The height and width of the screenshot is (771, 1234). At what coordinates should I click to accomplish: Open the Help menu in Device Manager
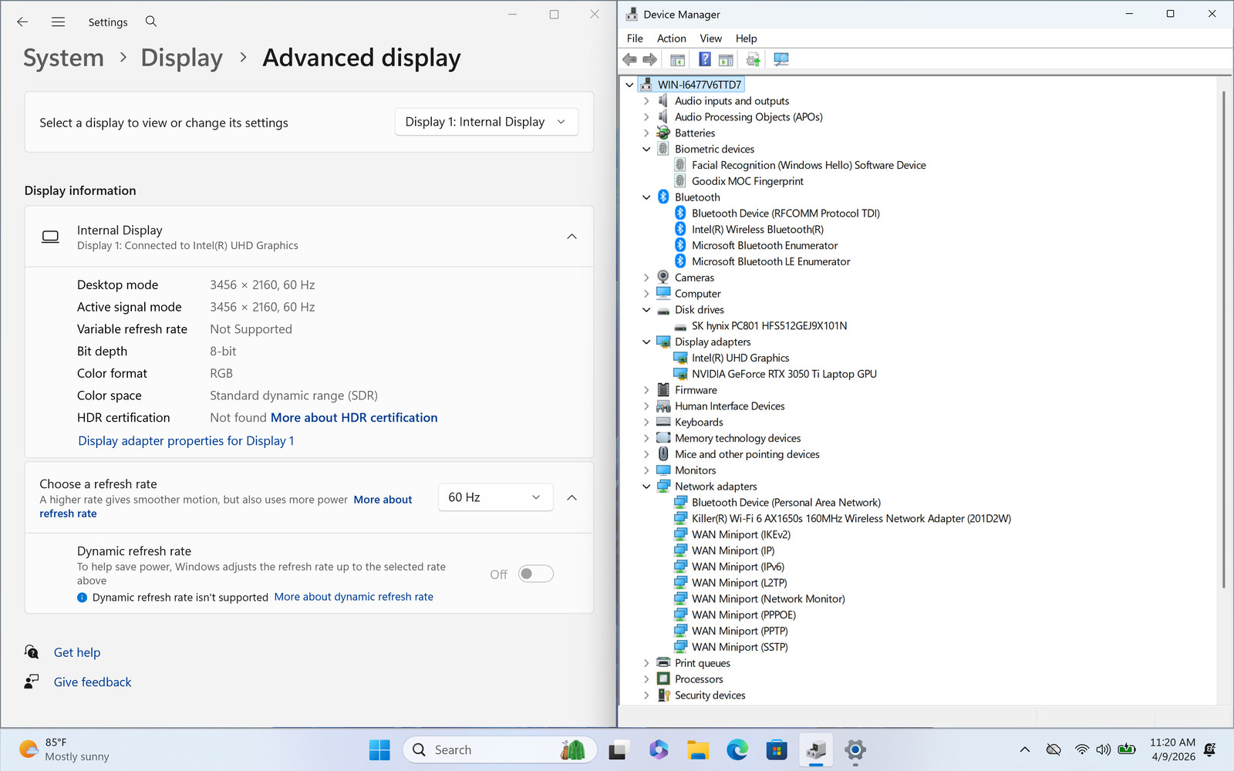coord(746,39)
